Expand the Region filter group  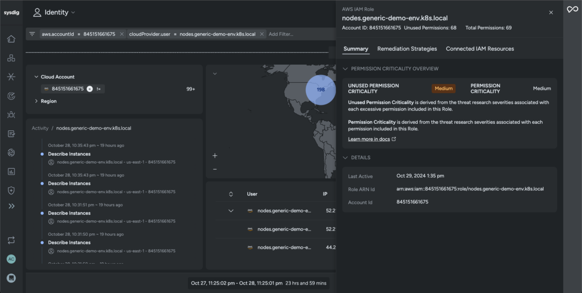(x=36, y=101)
